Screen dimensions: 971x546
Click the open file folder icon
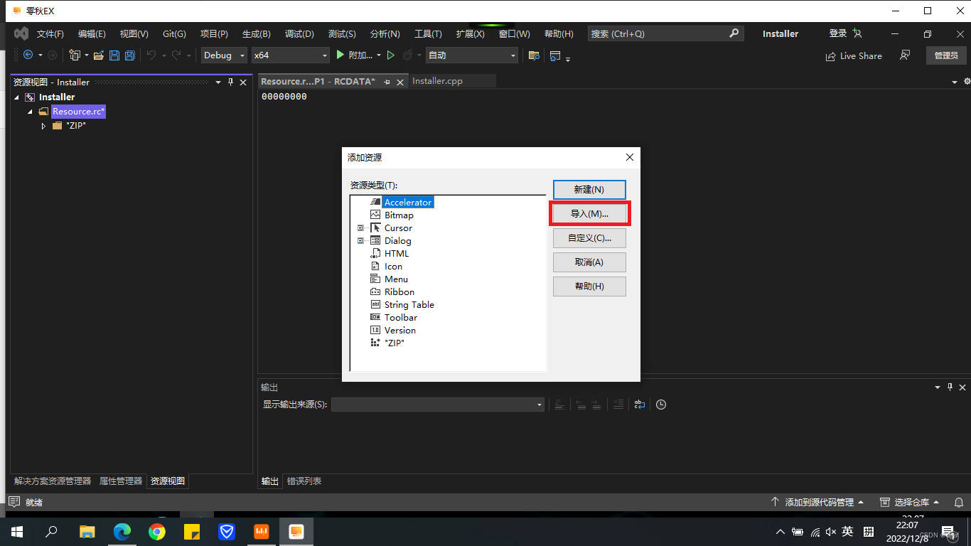coord(99,55)
